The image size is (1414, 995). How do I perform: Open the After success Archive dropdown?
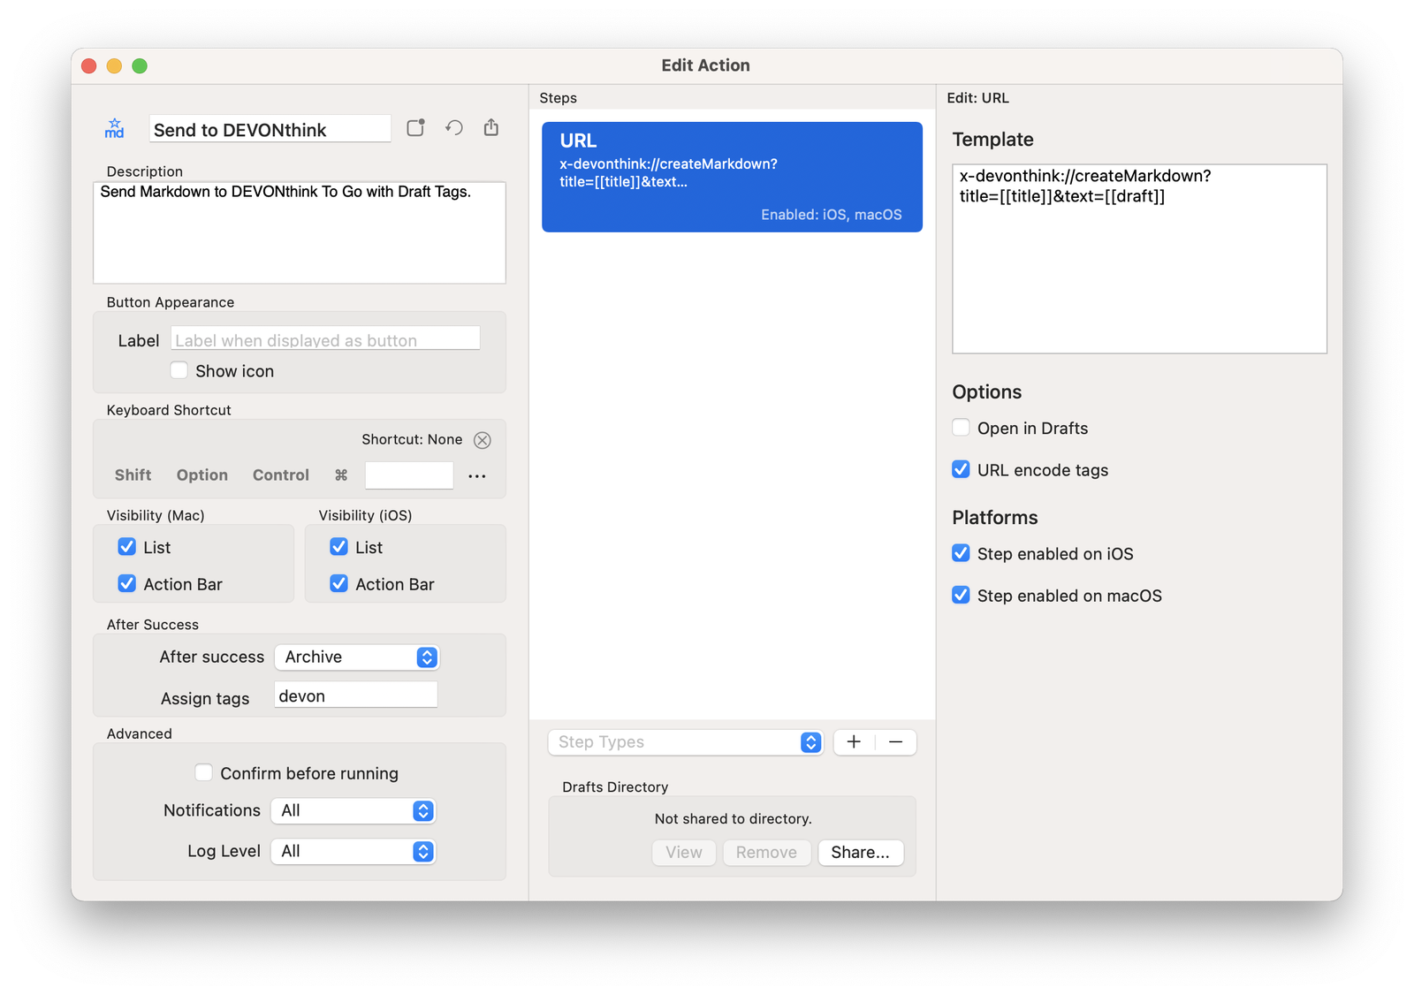coord(356,657)
